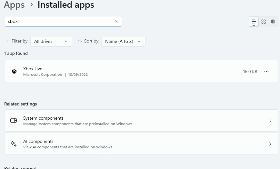This screenshot has height=169, width=280.
Task: Click the 1 app found label
Action: (16, 53)
